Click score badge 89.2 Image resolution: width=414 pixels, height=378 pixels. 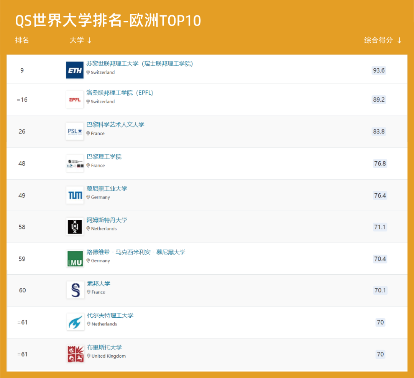[379, 99]
